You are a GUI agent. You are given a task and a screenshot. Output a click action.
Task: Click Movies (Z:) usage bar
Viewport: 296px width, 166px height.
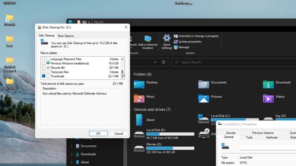[x=170, y=148]
